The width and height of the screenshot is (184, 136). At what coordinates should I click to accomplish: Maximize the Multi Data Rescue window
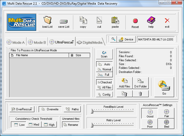168,2
